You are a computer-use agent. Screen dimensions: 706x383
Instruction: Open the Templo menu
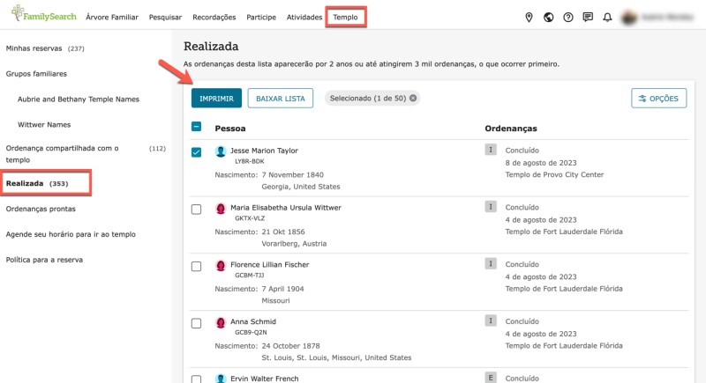[345, 17]
